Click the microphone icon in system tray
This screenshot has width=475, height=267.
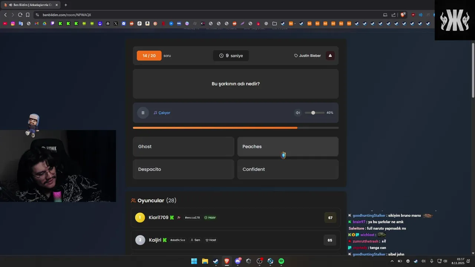pyautogui.click(x=431, y=261)
